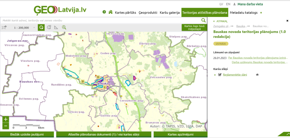Open the Ģeoprodukti menu item
This screenshot has height=138, width=290.
tap(148, 13)
